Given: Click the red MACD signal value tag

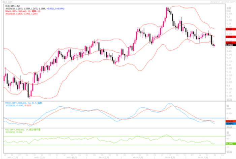Looking at the screenshot, I should coord(231,121).
